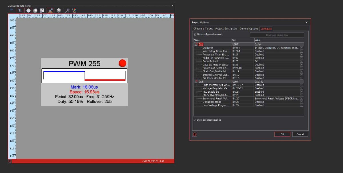
Task: Open Debugger Mode value dropdown
Action: click(302, 102)
